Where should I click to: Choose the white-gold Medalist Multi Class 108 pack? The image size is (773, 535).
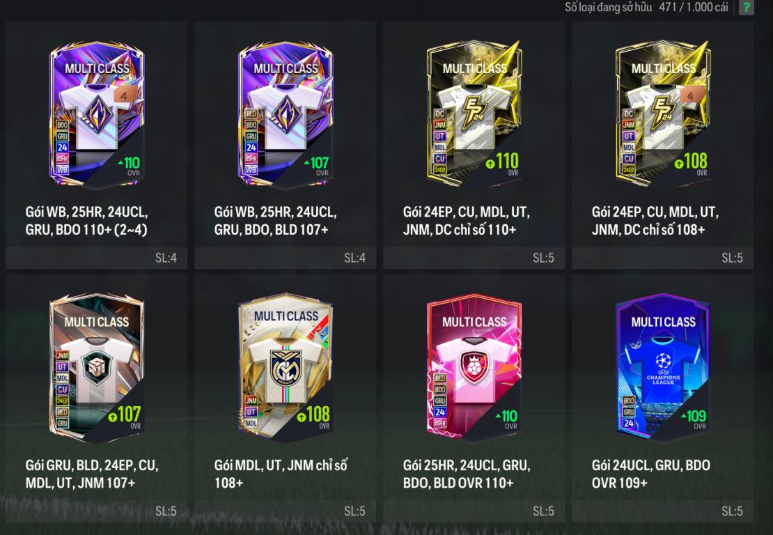tap(286, 367)
